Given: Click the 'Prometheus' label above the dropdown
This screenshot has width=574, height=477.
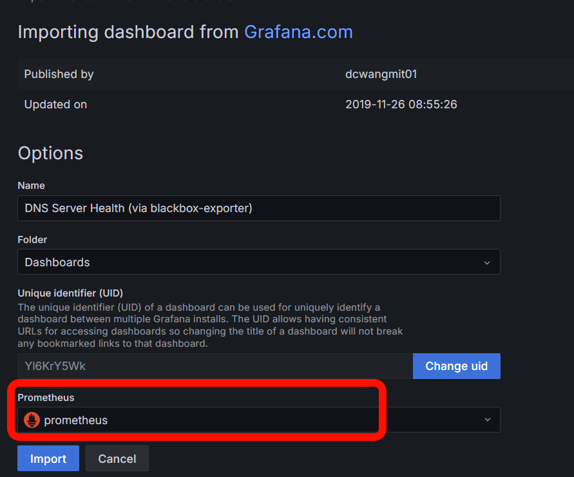Looking at the screenshot, I should [x=46, y=398].
